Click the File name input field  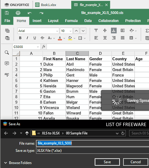point(92,143)
